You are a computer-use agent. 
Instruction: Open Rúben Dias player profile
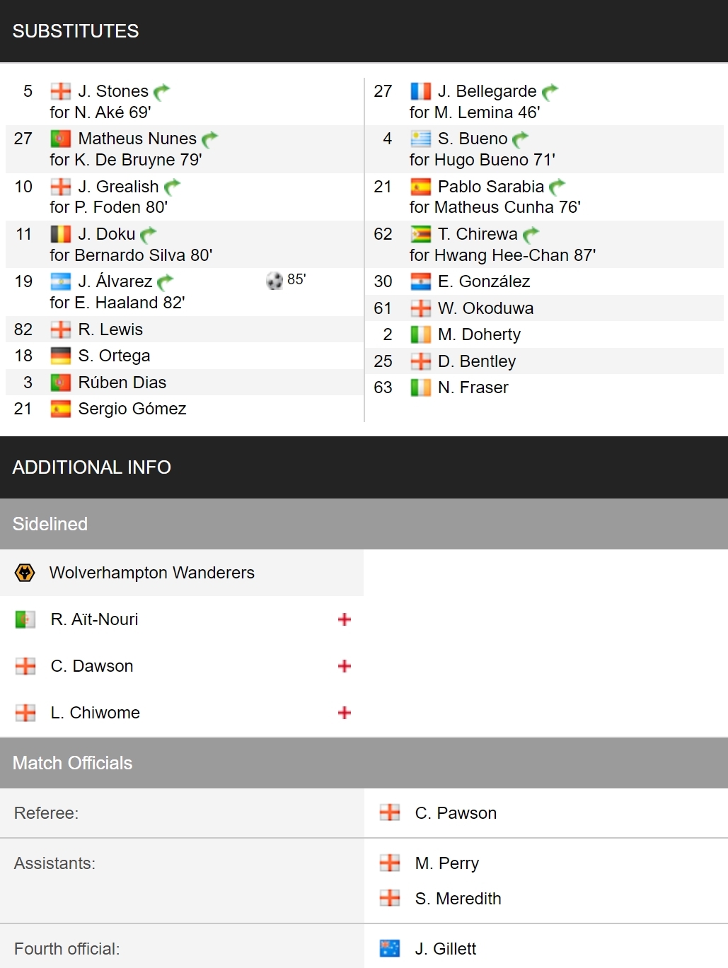point(122,383)
